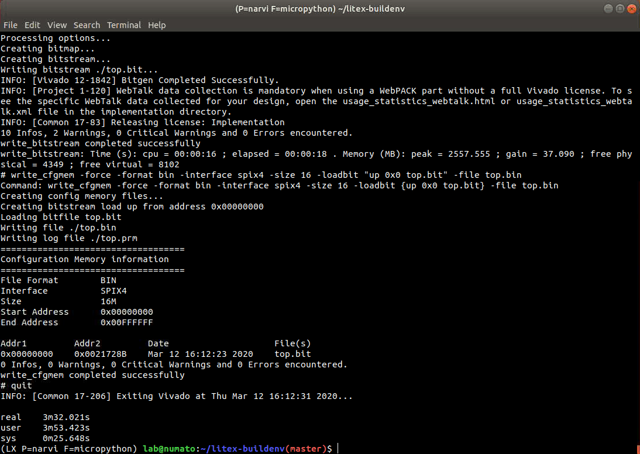Click the litex-buildenv window title bar
Screen dimensions: 640x454
click(x=320, y=9)
